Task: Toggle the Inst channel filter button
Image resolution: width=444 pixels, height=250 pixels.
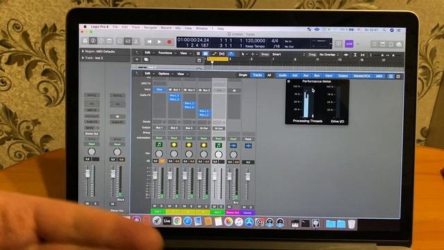Action: [294, 76]
